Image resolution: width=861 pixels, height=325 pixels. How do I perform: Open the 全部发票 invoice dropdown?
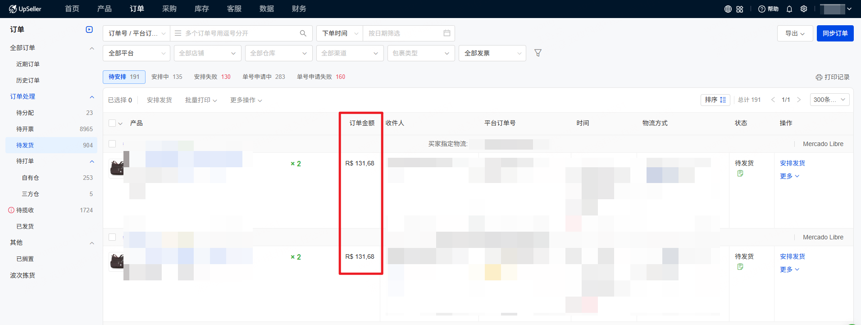pyautogui.click(x=492, y=53)
